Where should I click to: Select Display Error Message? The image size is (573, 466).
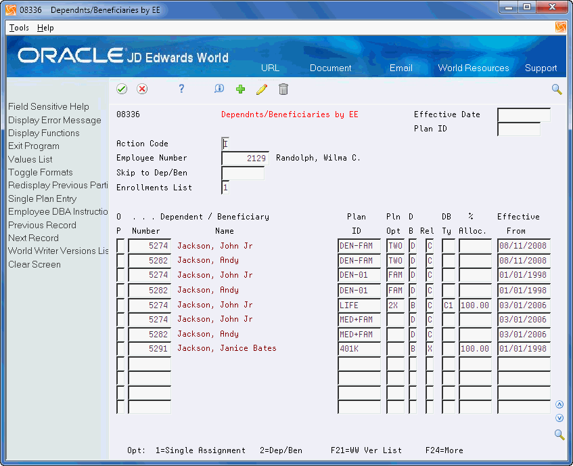54,120
